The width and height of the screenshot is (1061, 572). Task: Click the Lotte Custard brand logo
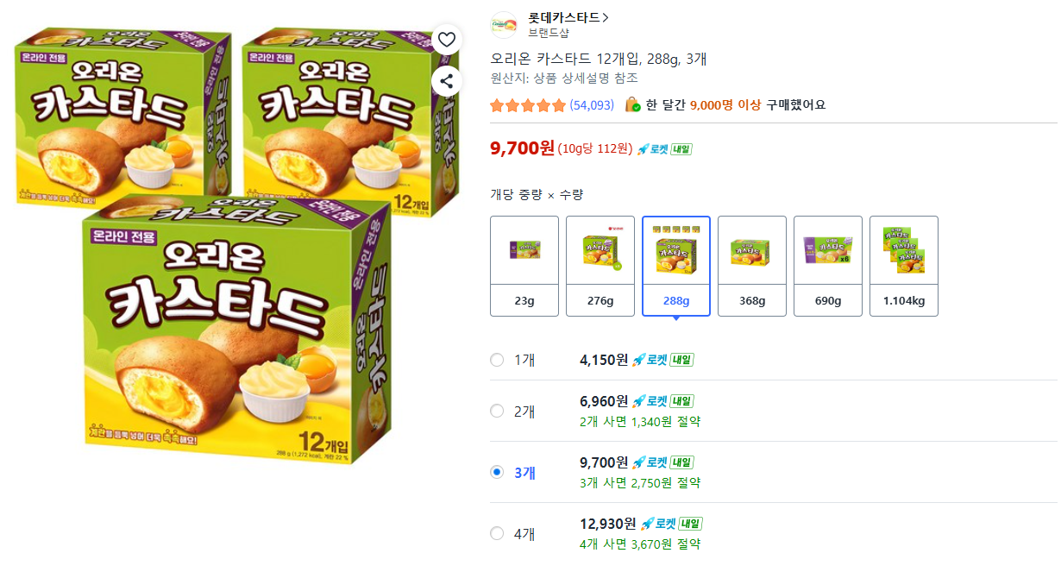click(x=504, y=25)
